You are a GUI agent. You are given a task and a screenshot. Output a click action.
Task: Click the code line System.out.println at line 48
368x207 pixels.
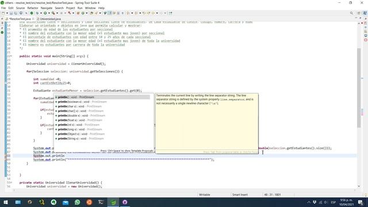coord(49,156)
